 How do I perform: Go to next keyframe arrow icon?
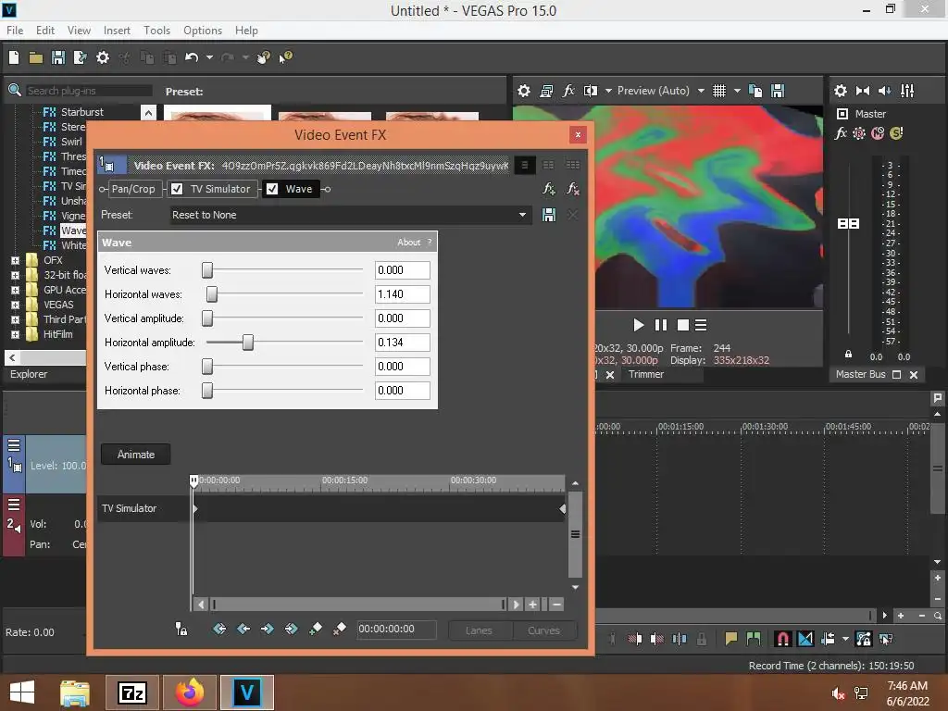267,630
